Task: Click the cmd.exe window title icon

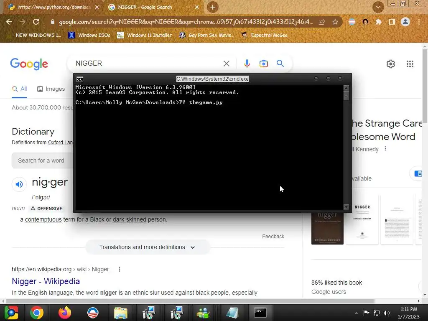Action: (80, 79)
